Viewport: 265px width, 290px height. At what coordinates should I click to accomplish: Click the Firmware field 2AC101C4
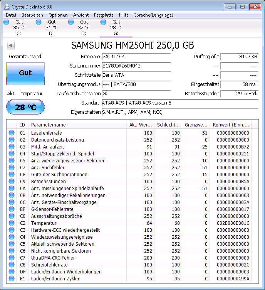coord(136,57)
